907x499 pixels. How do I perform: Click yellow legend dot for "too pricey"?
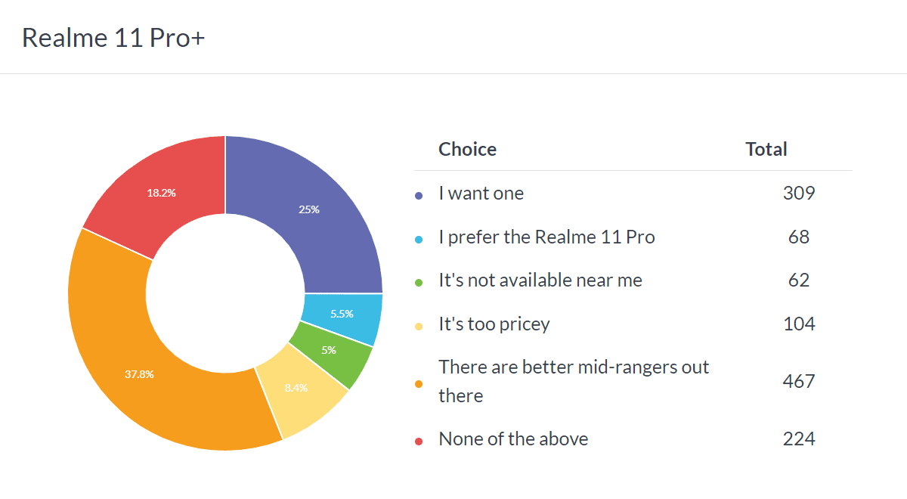click(x=419, y=326)
